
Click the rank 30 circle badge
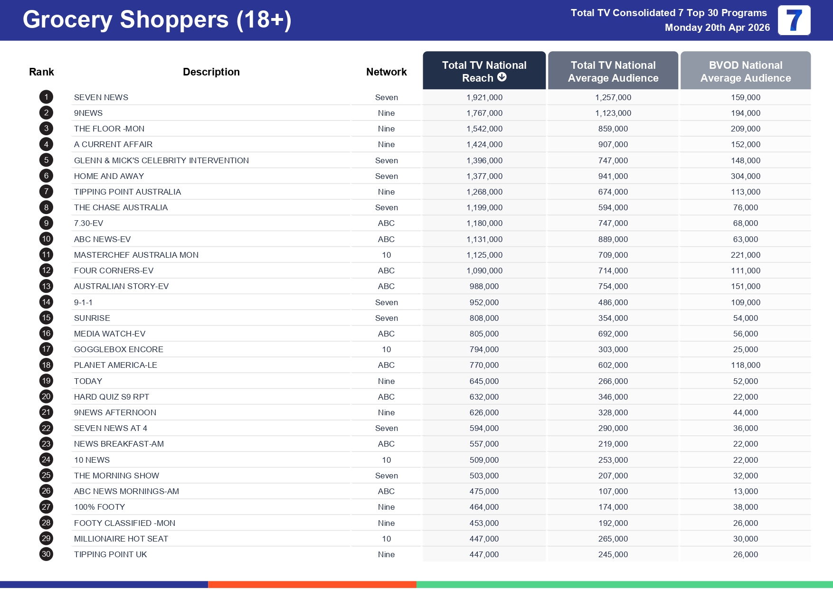(x=46, y=554)
